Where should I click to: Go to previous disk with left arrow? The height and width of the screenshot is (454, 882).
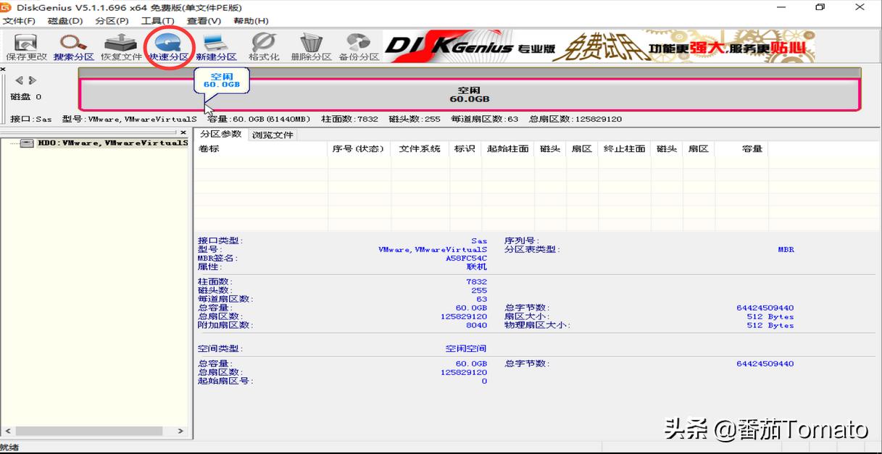pyautogui.click(x=20, y=80)
